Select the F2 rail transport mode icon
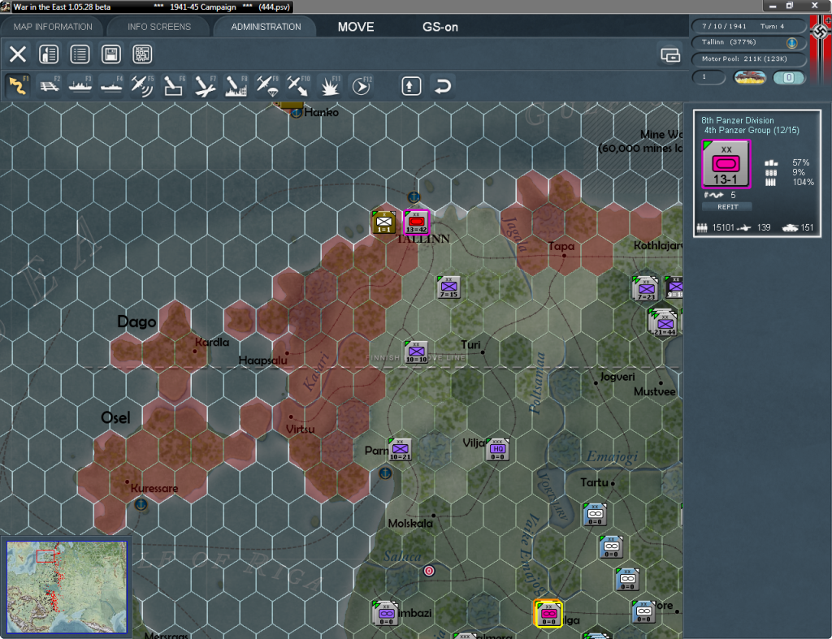832x639 pixels. click(50, 85)
